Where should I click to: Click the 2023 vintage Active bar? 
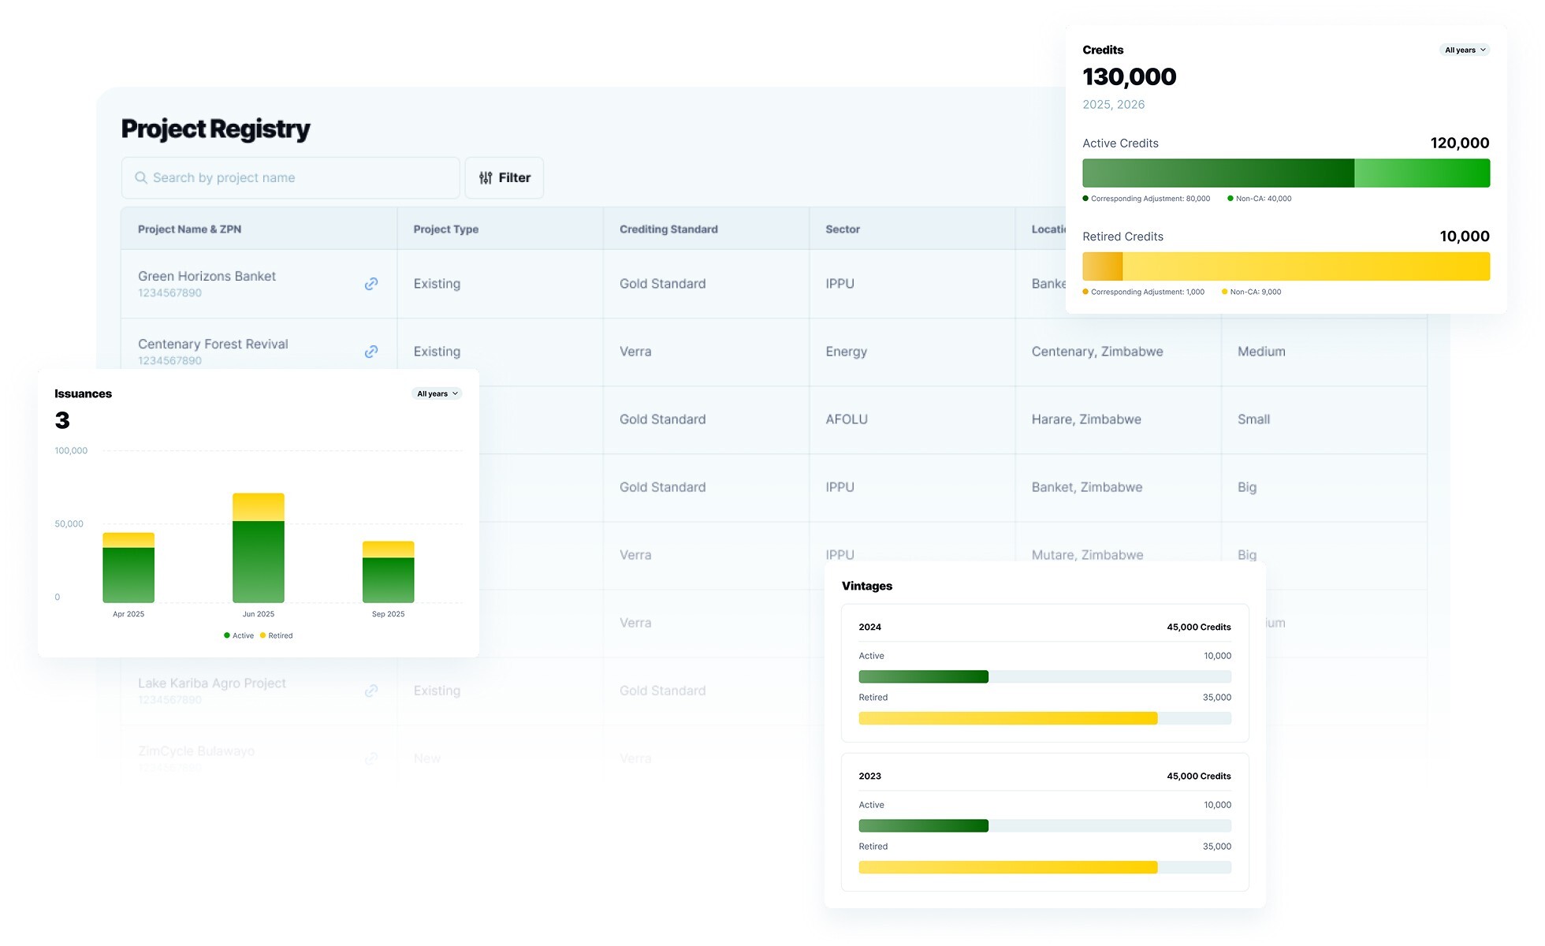pyautogui.click(x=1045, y=825)
